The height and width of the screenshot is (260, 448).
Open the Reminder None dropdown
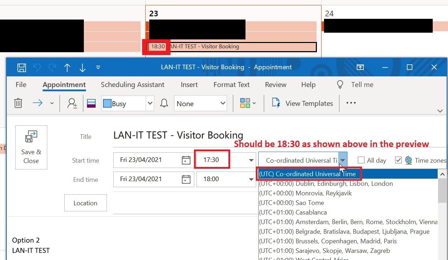pyautogui.click(x=200, y=103)
